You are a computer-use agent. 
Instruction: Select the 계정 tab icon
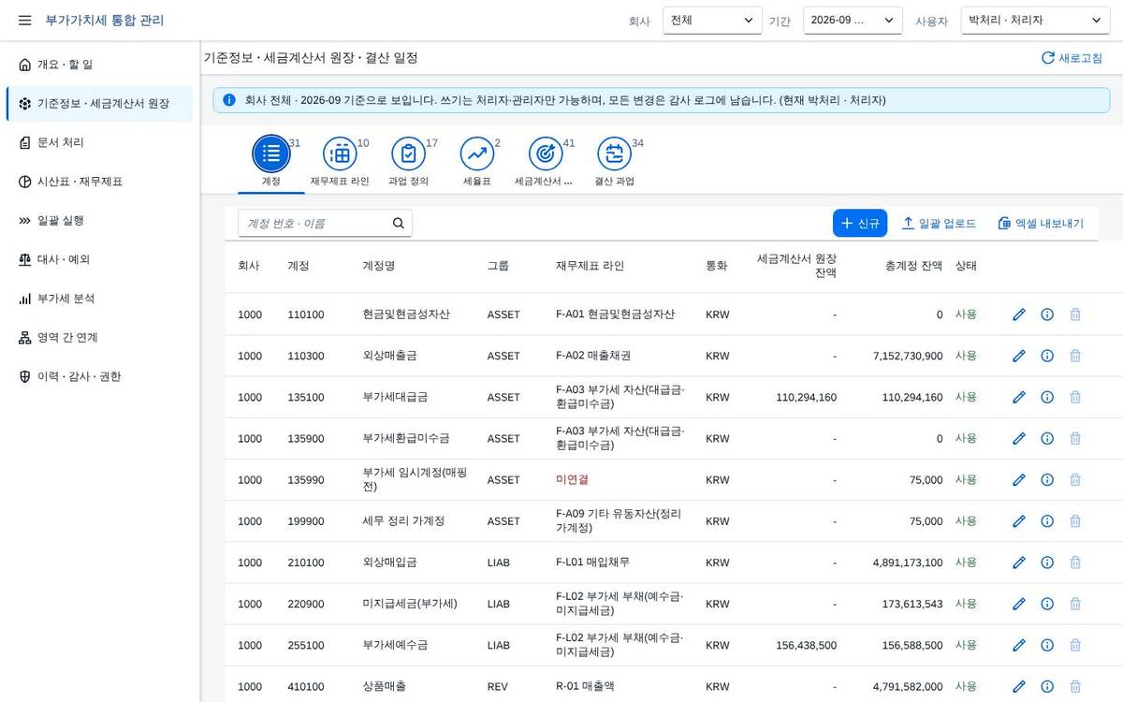click(x=271, y=154)
